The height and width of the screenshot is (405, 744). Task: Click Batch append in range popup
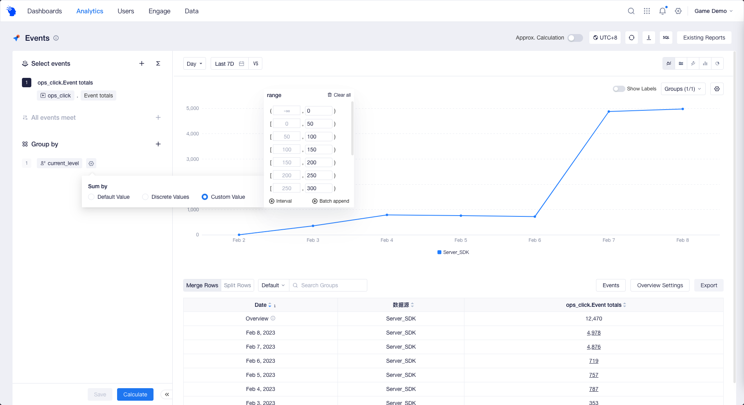(330, 201)
